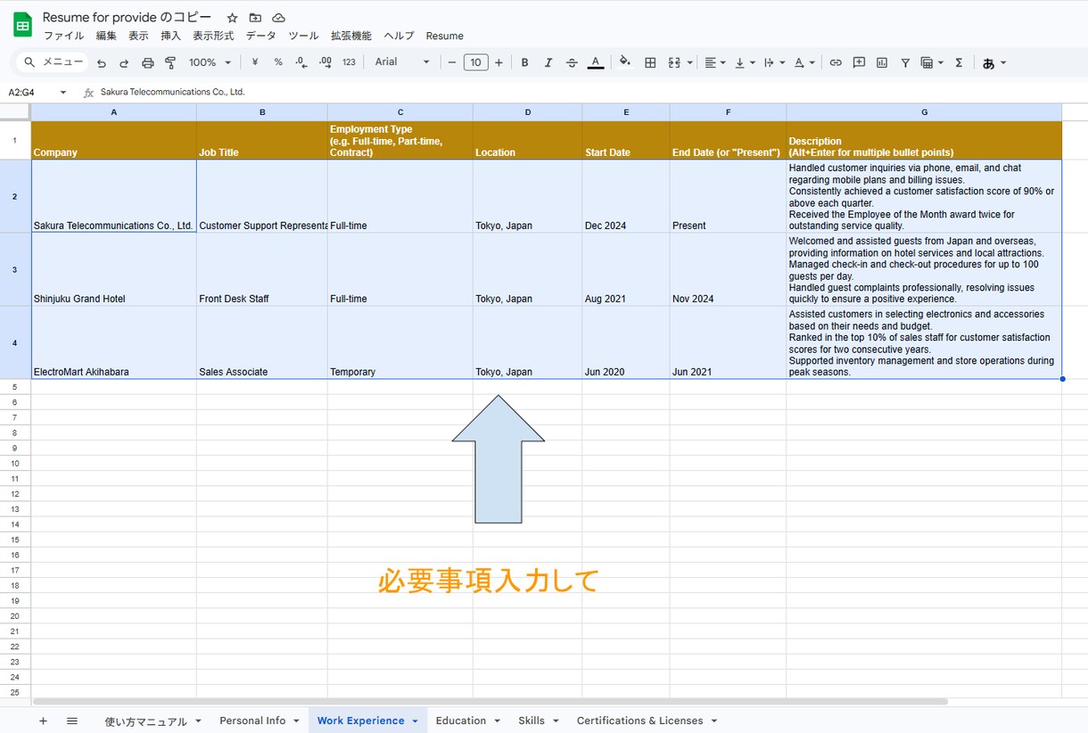Image resolution: width=1088 pixels, height=733 pixels.
Task: Open the 表示形式 menu
Action: click(213, 36)
